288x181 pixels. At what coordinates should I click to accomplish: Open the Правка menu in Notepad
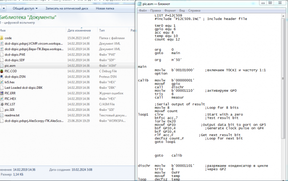[155, 10]
